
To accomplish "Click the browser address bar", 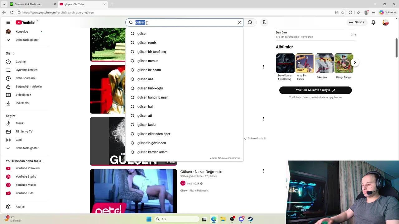I will point(175,12).
